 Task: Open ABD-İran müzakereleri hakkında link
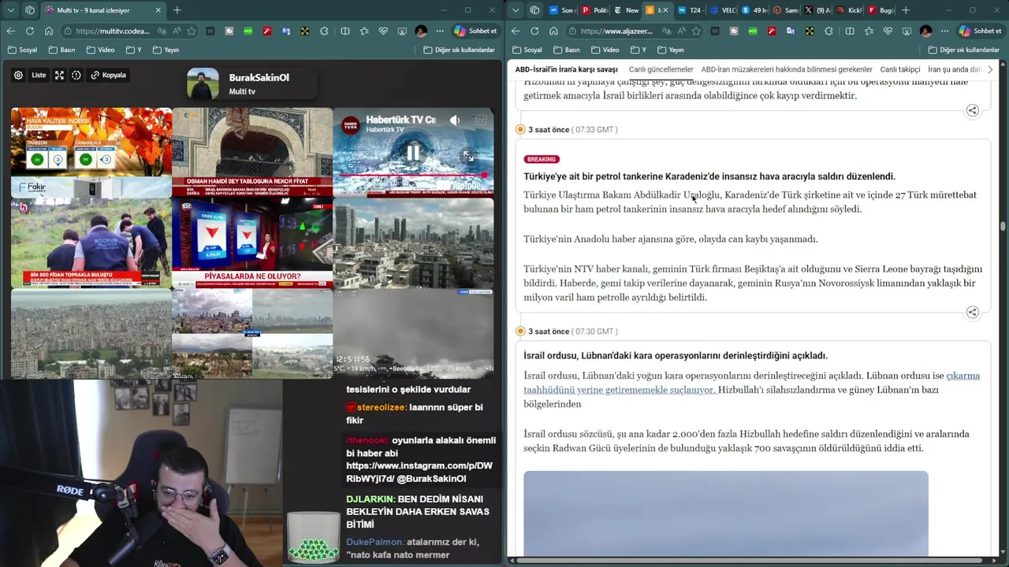coord(787,69)
